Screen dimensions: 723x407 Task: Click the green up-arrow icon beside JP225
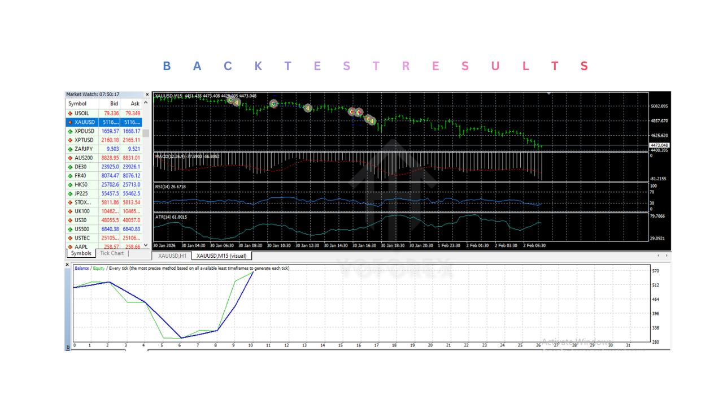click(69, 193)
